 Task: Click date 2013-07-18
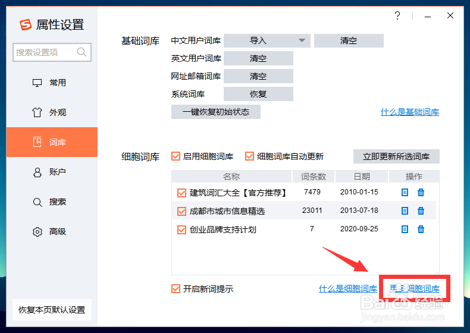[359, 211]
